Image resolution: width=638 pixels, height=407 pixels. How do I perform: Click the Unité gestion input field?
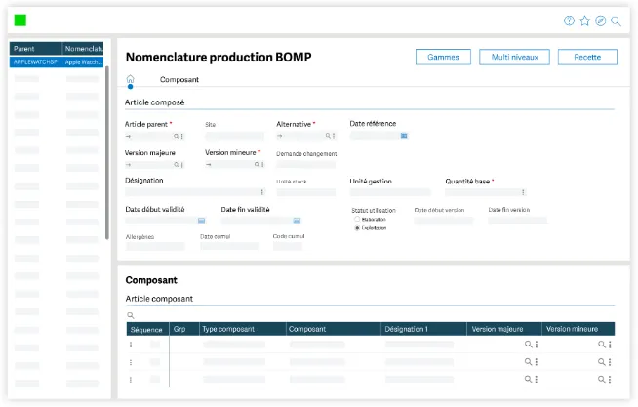[x=390, y=192]
